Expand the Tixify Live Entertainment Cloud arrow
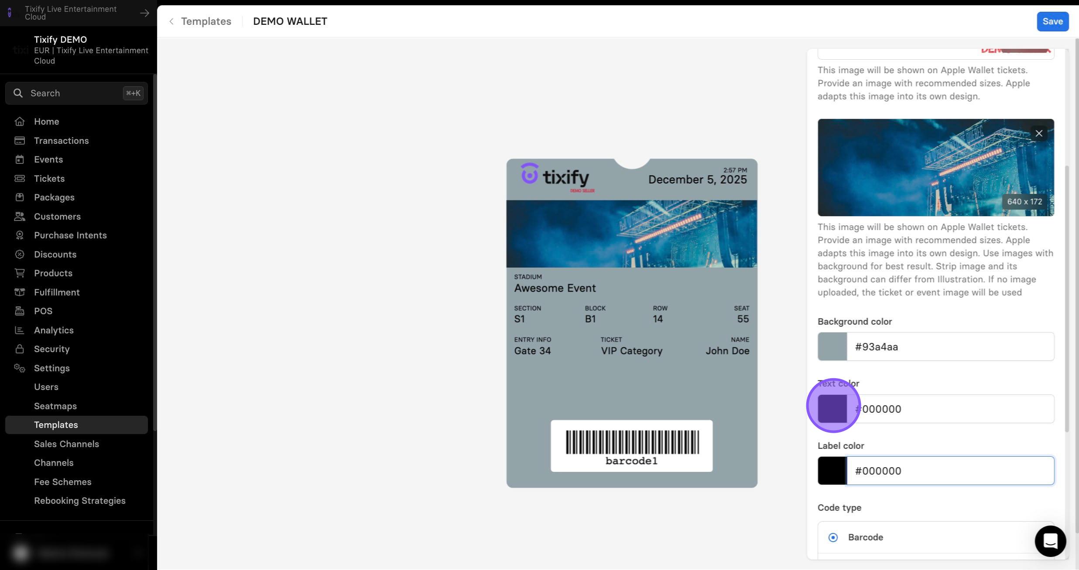Viewport: 1079px width, 570px height. (144, 13)
